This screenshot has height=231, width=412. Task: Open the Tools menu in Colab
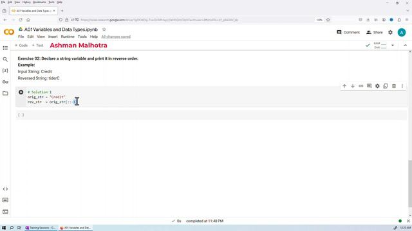82,37
